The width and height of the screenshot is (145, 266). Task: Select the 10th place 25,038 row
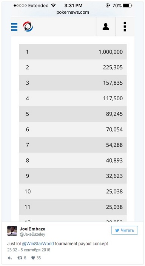coord(72,192)
